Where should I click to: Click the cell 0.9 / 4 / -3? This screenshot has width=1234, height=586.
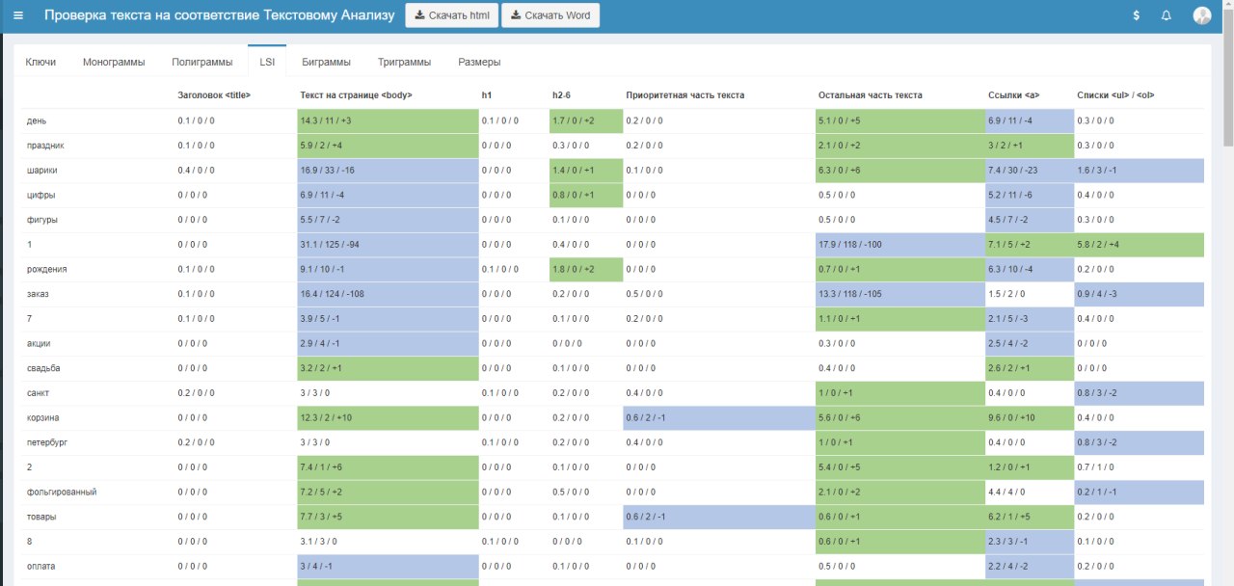tap(1140, 294)
